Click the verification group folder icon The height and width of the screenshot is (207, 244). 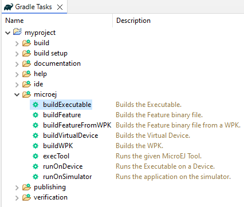(26, 197)
